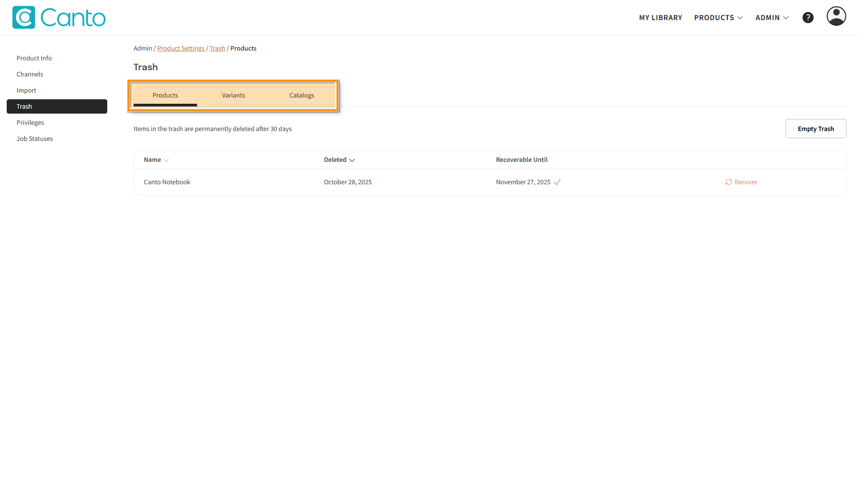This screenshot has width=858, height=483.
Task: Click the October 28, 2025 deleted date
Action: 348,182
